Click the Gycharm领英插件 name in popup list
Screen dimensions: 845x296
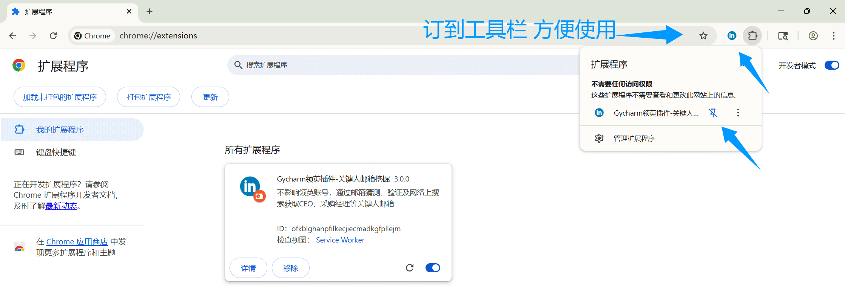[x=656, y=113]
